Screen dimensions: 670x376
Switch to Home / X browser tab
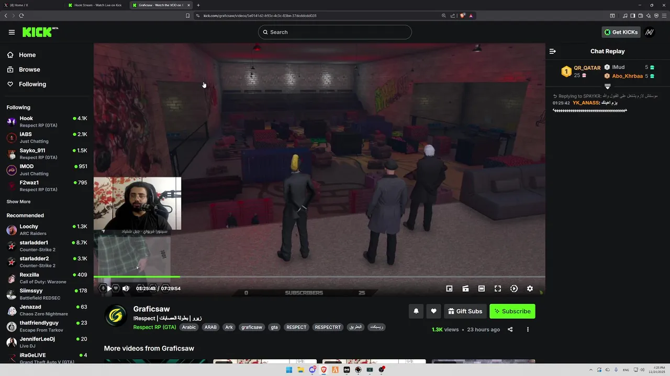31,5
